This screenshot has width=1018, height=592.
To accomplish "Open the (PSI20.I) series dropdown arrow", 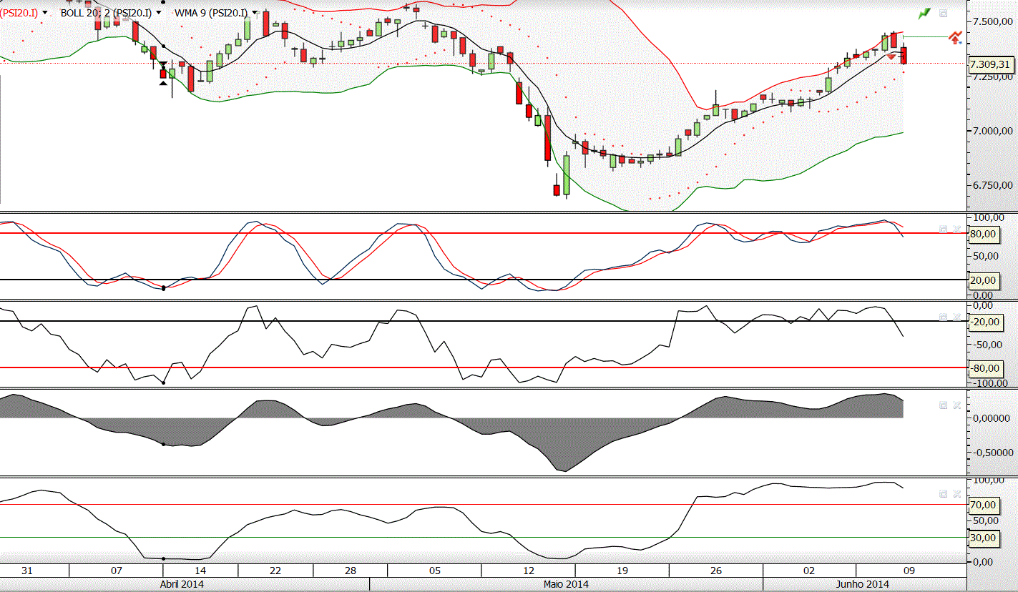I will 45,13.
